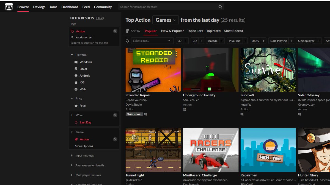The height and width of the screenshot is (185, 330).
Task: Add the Arcade tag with plus
Action: pyautogui.click(x=222, y=41)
